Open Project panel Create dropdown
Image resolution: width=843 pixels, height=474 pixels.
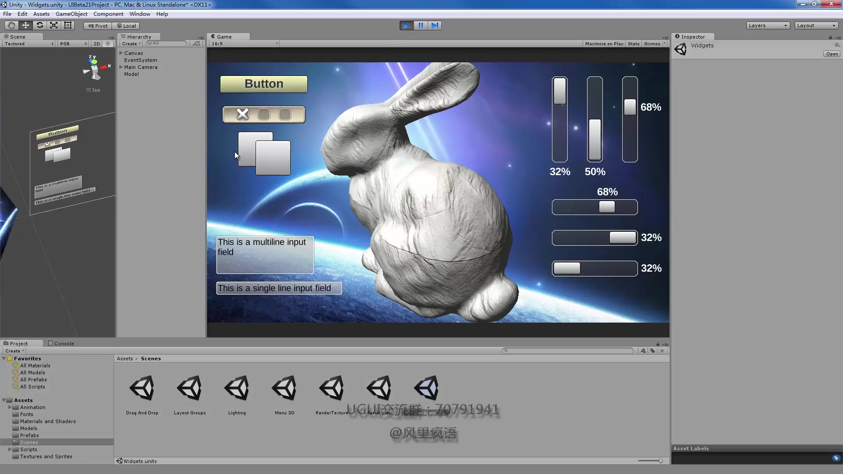[14, 351]
